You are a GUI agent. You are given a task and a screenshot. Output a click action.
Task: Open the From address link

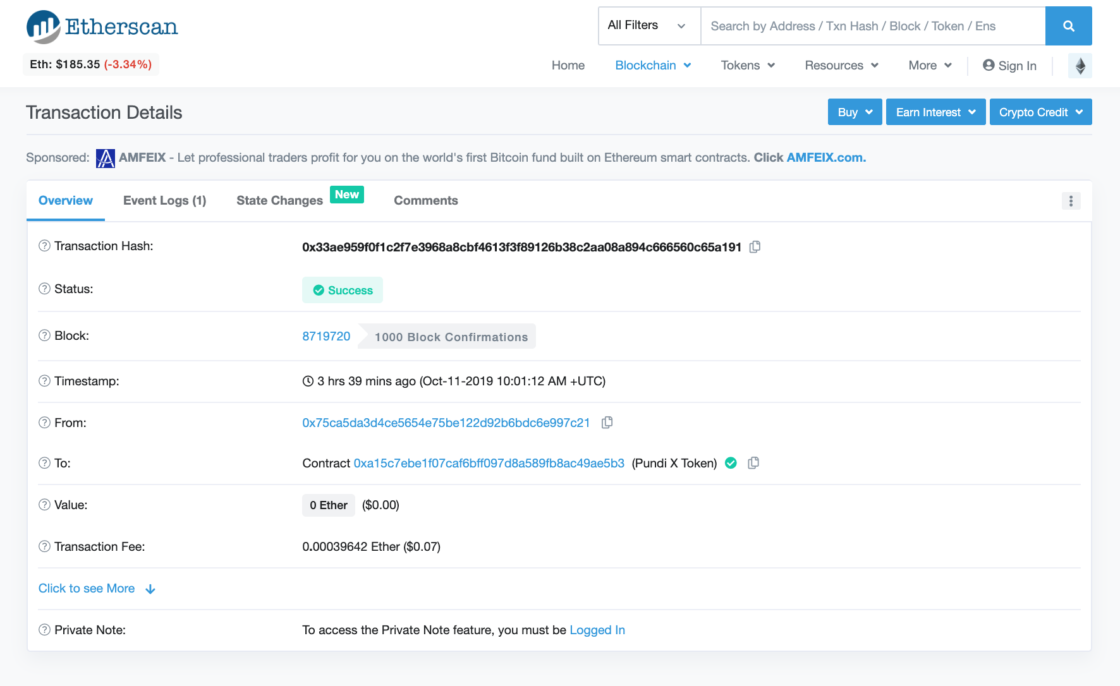(x=446, y=423)
